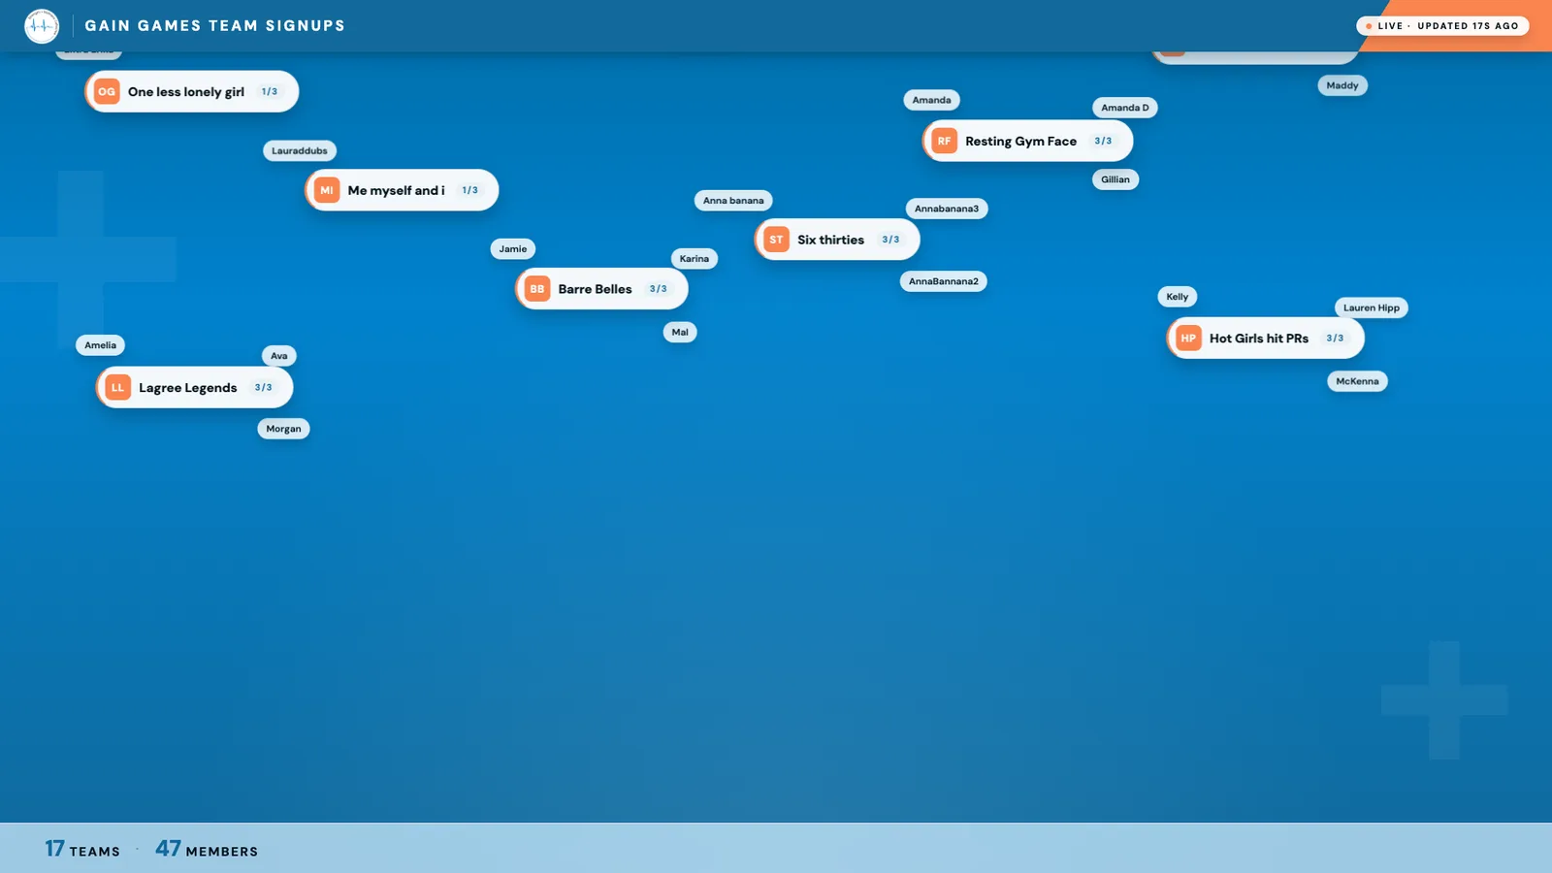Select member chip AnnaBannana2

944,281
